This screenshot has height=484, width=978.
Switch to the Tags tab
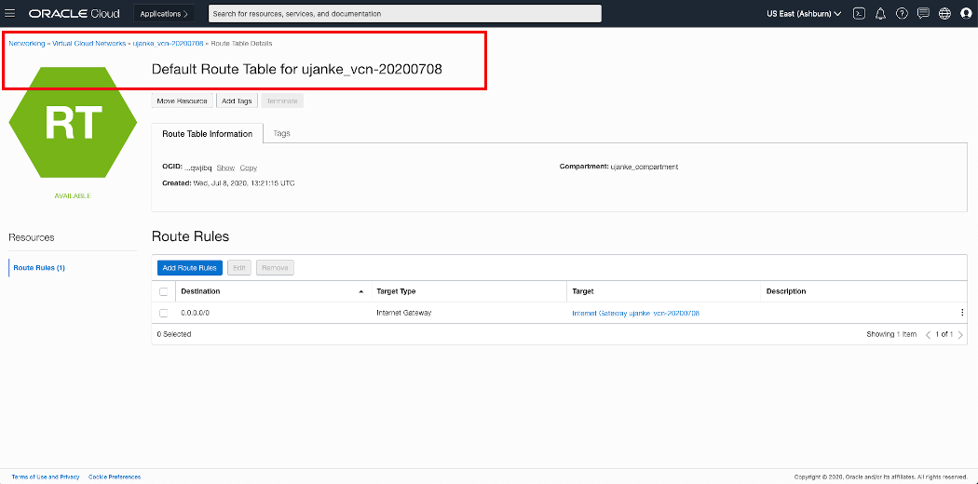[281, 133]
